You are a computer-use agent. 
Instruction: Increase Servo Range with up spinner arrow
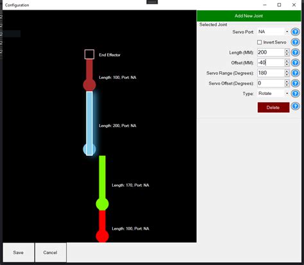pos(287,71)
